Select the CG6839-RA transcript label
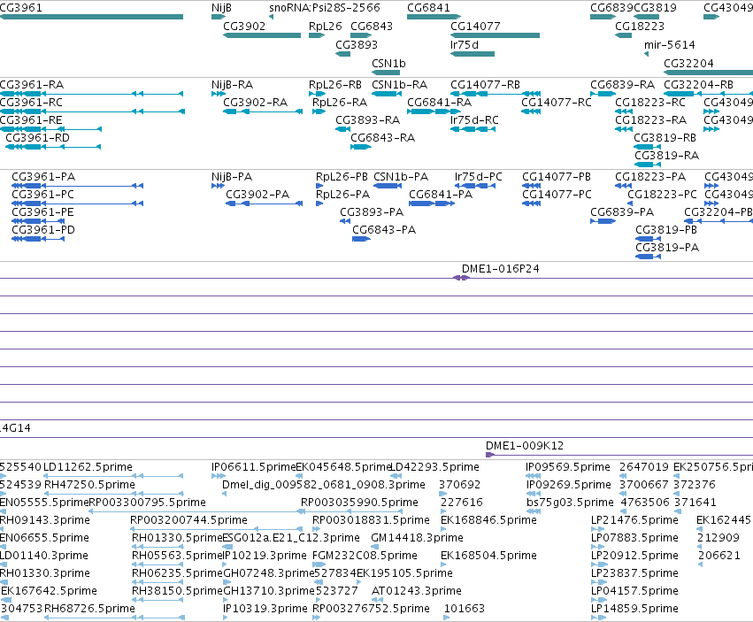Image resolution: width=753 pixels, height=622 pixels. point(622,85)
